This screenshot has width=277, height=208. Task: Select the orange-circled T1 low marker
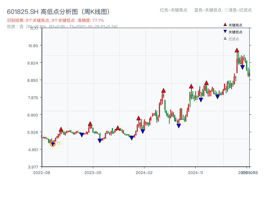[53, 144]
